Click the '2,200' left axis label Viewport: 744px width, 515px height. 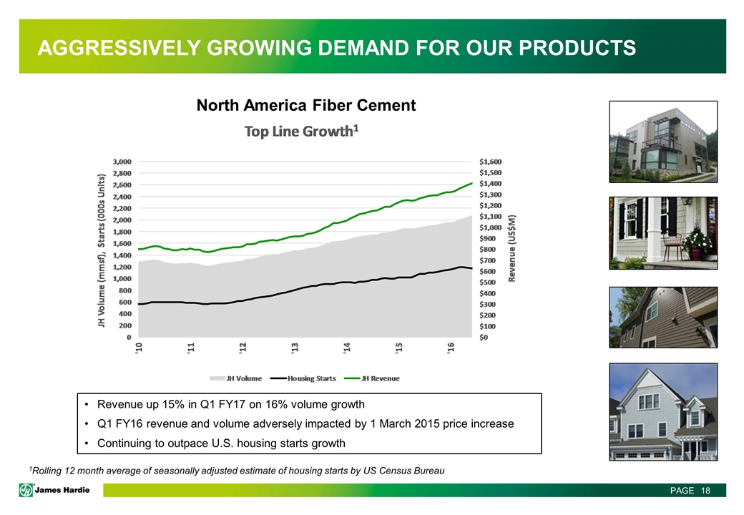pyautogui.click(x=122, y=209)
